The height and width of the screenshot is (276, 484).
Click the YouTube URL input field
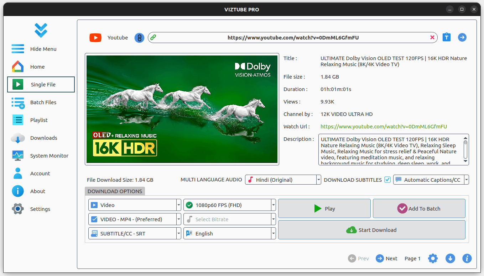pos(293,37)
